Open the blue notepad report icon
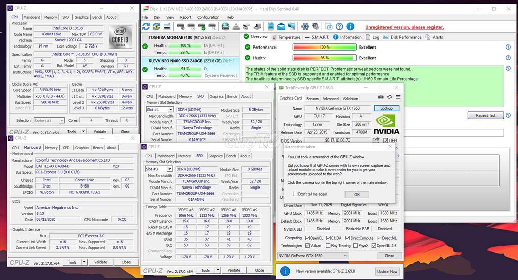The image size is (518, 280). click(x=271, y=26)
